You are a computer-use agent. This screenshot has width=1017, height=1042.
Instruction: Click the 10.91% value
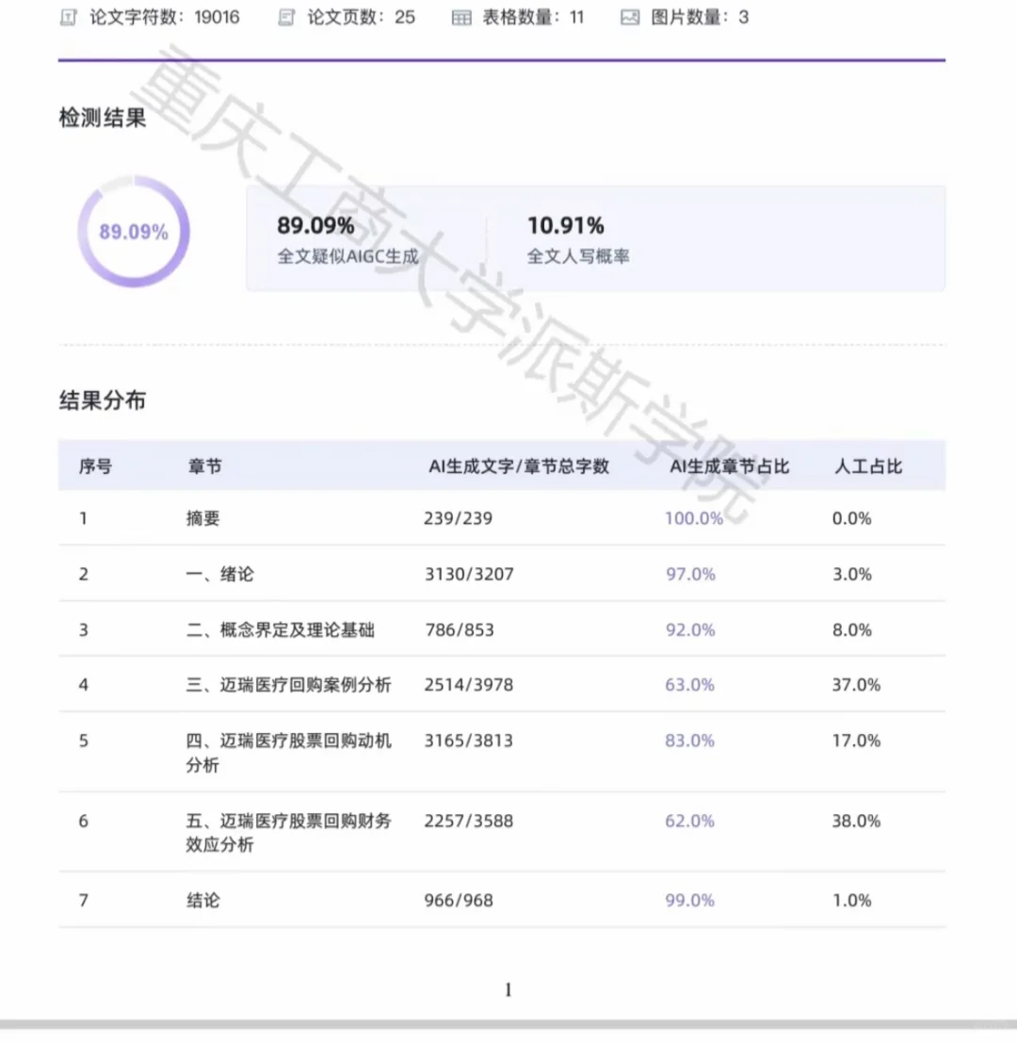tap(566, 225)
